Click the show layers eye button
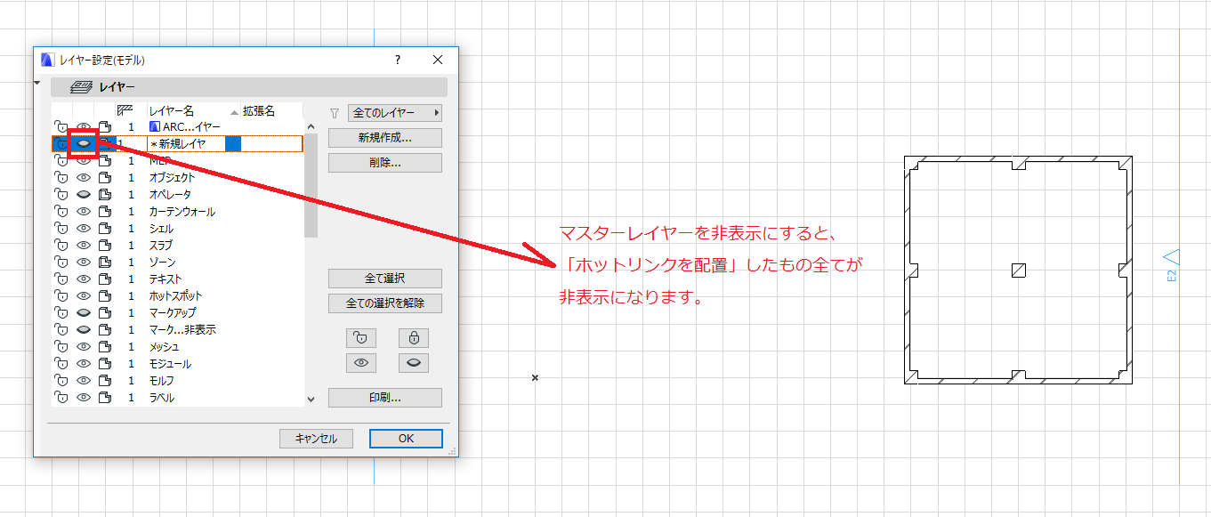This screenshot has height=517, width=1211. 359,363
